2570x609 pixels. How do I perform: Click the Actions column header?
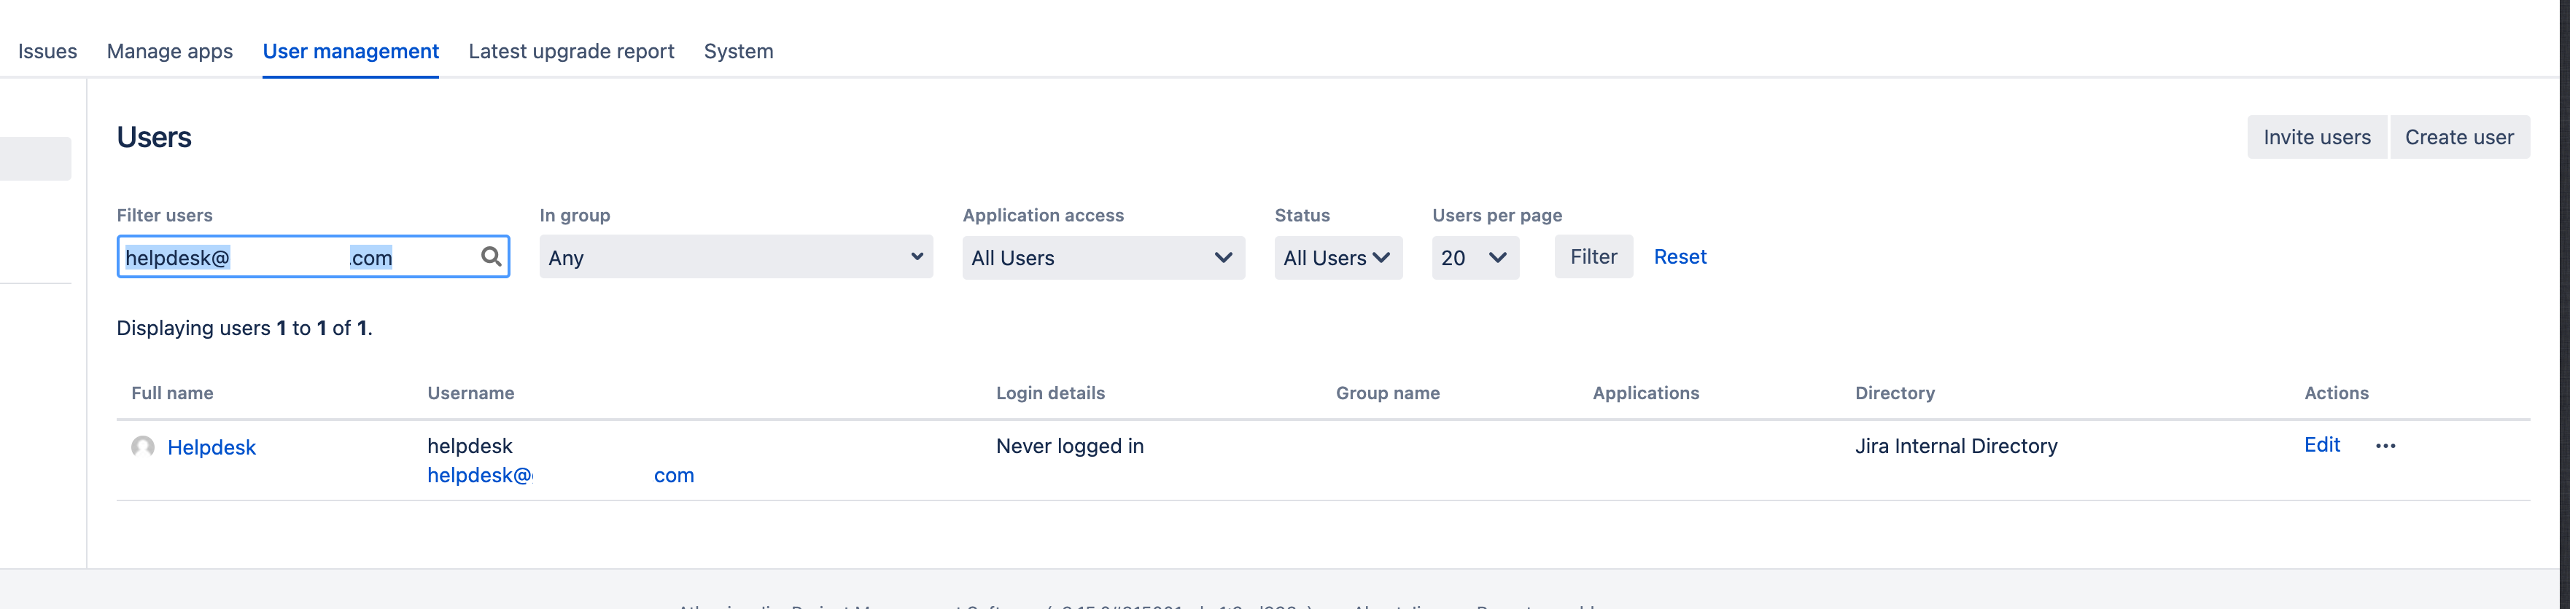pyautogui.click(x=2337, y=393)
